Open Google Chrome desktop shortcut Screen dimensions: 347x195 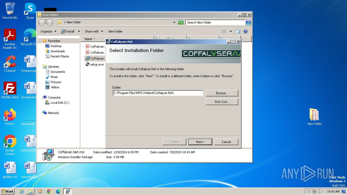click(x=10, y=145)
